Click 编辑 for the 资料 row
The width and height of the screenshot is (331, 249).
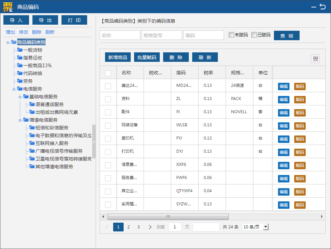point(283,99)
